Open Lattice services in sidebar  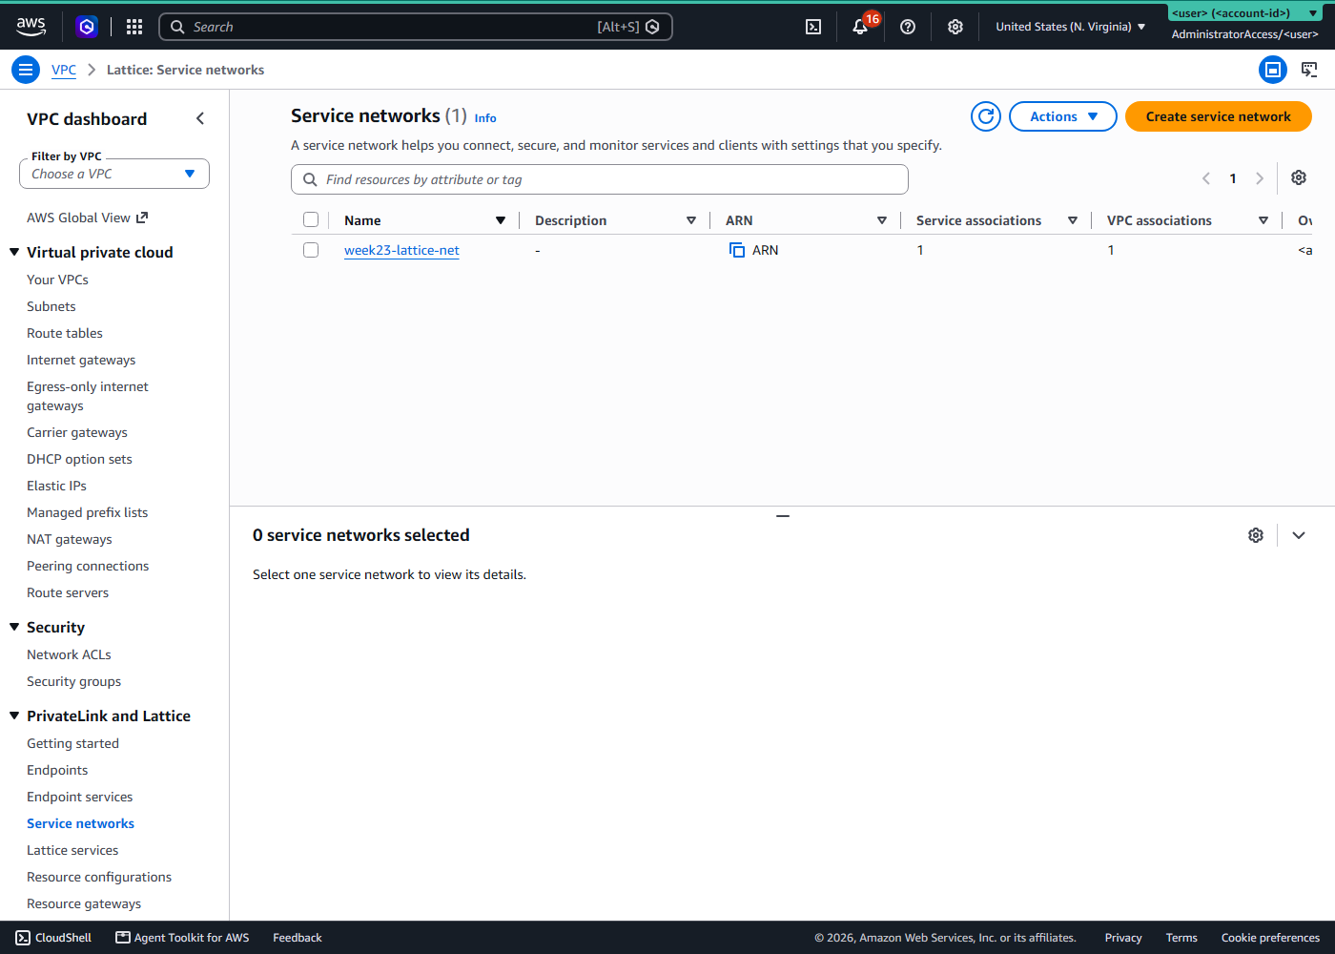[x=72, y=850]
